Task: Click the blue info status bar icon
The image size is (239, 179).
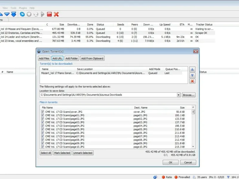Action: pos(155,177)
